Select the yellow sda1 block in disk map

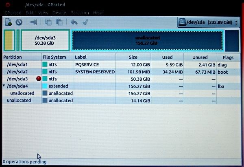(9, 40)
